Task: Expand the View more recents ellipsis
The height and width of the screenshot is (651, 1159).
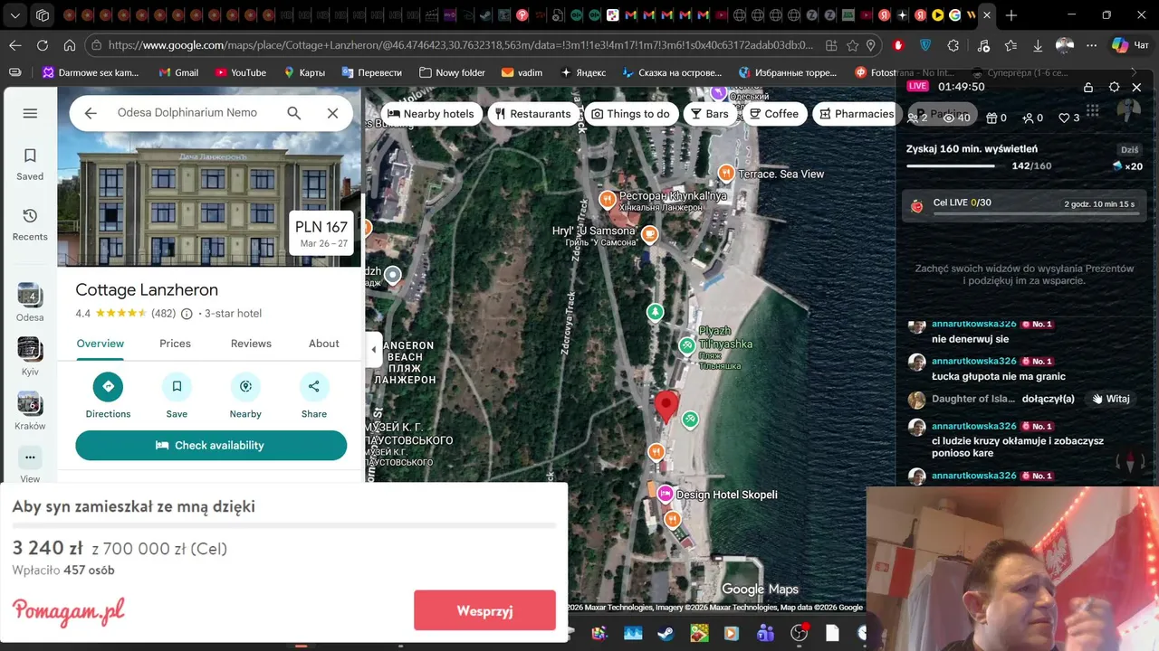Action: pos(30,457)
